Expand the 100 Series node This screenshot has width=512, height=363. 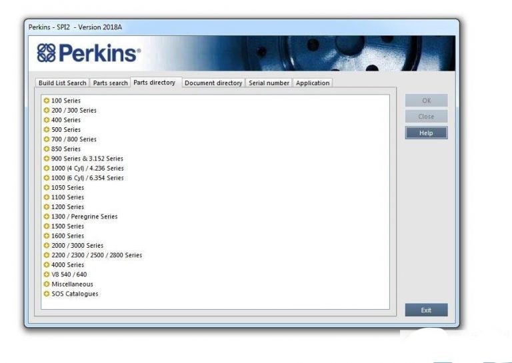click(x=47, y=101)
